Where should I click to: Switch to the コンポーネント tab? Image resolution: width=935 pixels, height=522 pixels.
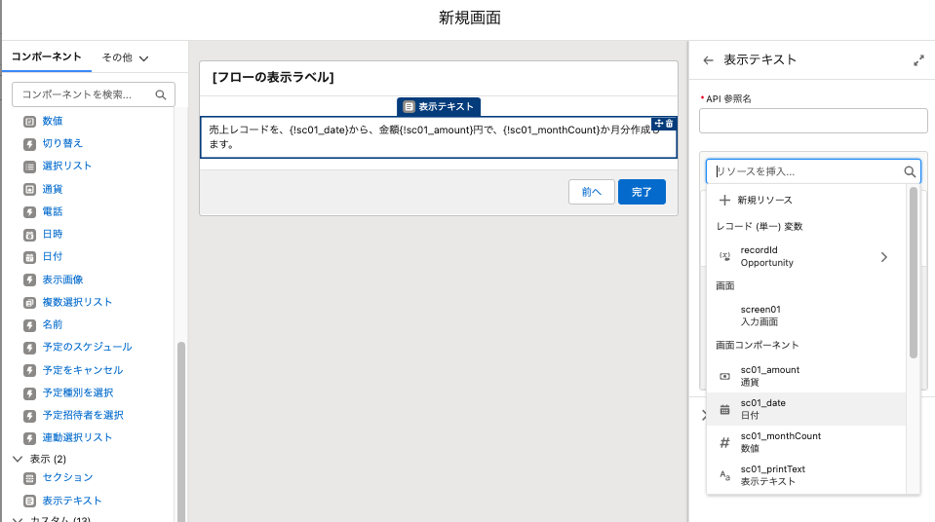coord(47,56)
